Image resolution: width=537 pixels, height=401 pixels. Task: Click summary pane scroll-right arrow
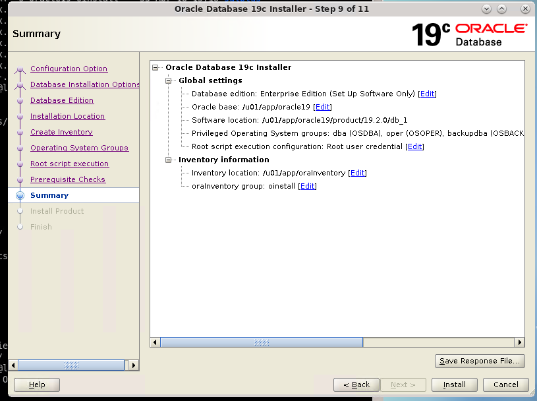519,342
